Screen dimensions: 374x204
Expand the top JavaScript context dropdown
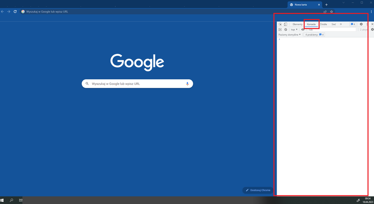click(x=294, y=30)
